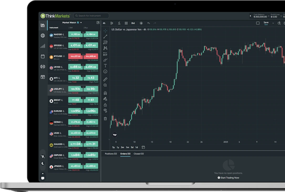Select the ruler measure tool

click(105, 79)
